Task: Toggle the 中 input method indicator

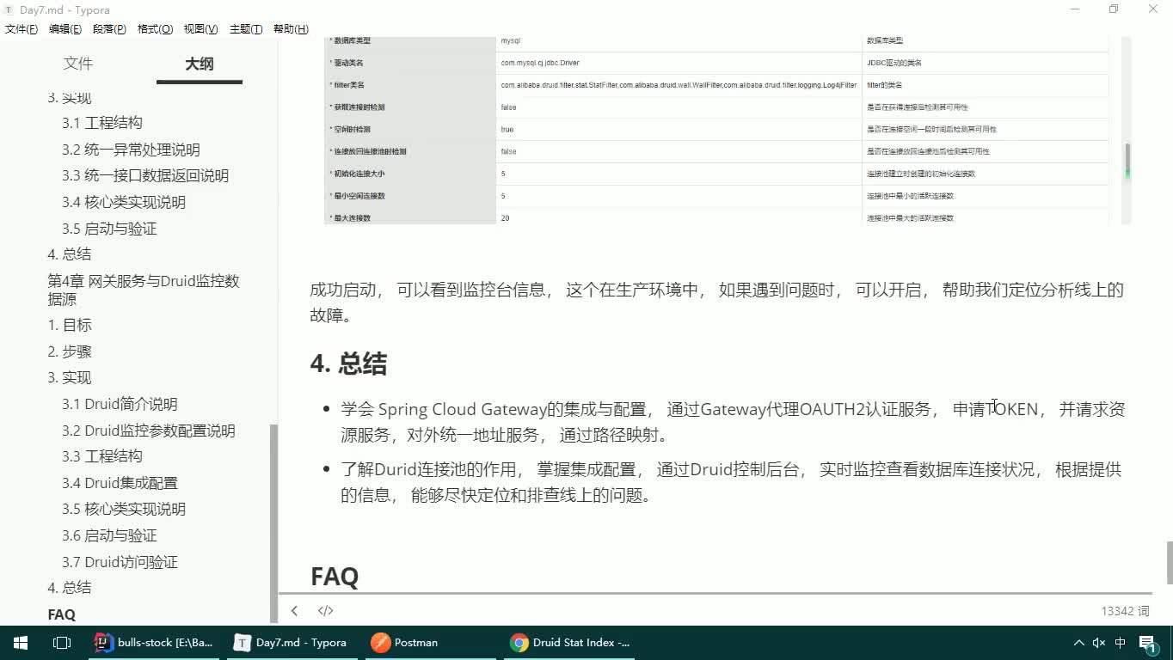Action: pos(1121,643)
